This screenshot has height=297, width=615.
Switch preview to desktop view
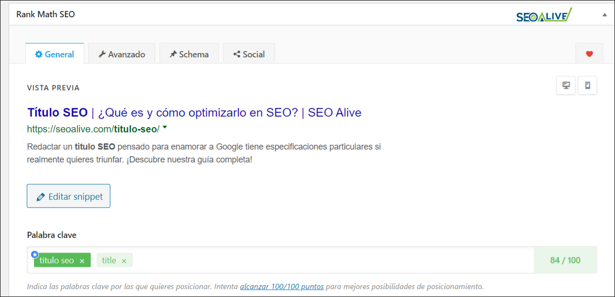tap(565, 85)
